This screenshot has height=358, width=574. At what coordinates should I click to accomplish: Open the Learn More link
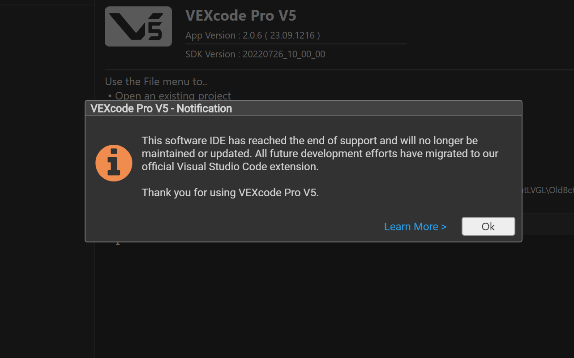tap(415, 226)
